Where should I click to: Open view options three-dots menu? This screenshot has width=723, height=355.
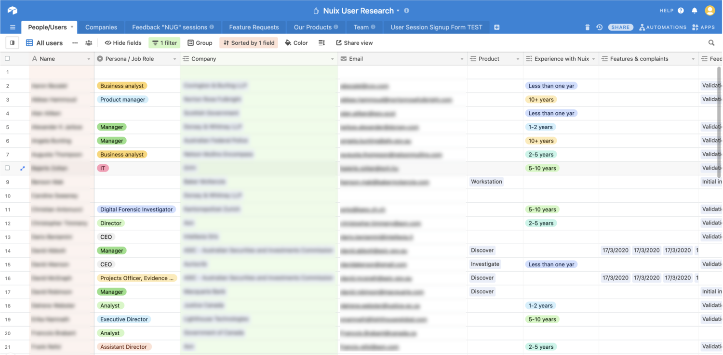click(75, 43)
